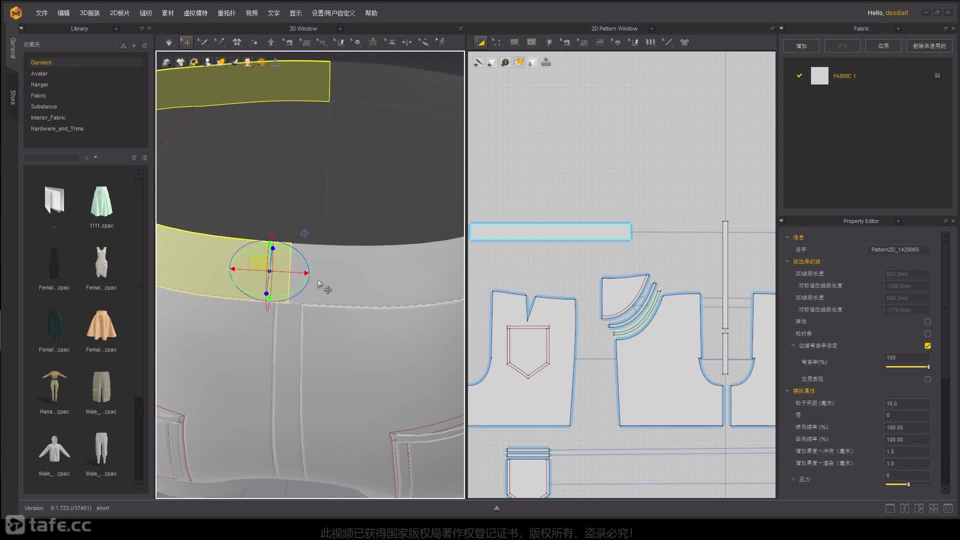Open the 1111.zpac skirt thumbnail

pos(101,202)
